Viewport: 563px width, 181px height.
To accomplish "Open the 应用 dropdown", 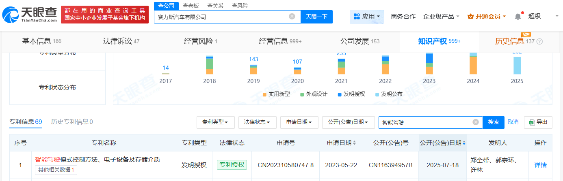I will tap(367, 17).
